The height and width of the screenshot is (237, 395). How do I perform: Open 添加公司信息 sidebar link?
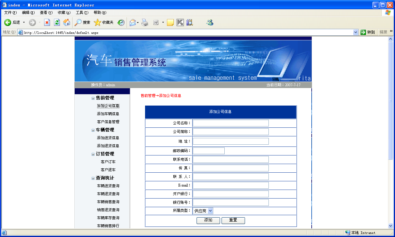pyautogui.click(x=108, y=106)
